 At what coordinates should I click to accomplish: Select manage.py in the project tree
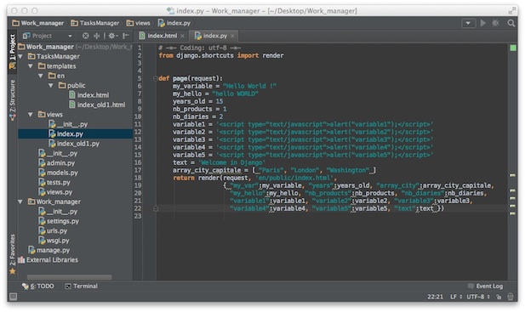(49, 251)
